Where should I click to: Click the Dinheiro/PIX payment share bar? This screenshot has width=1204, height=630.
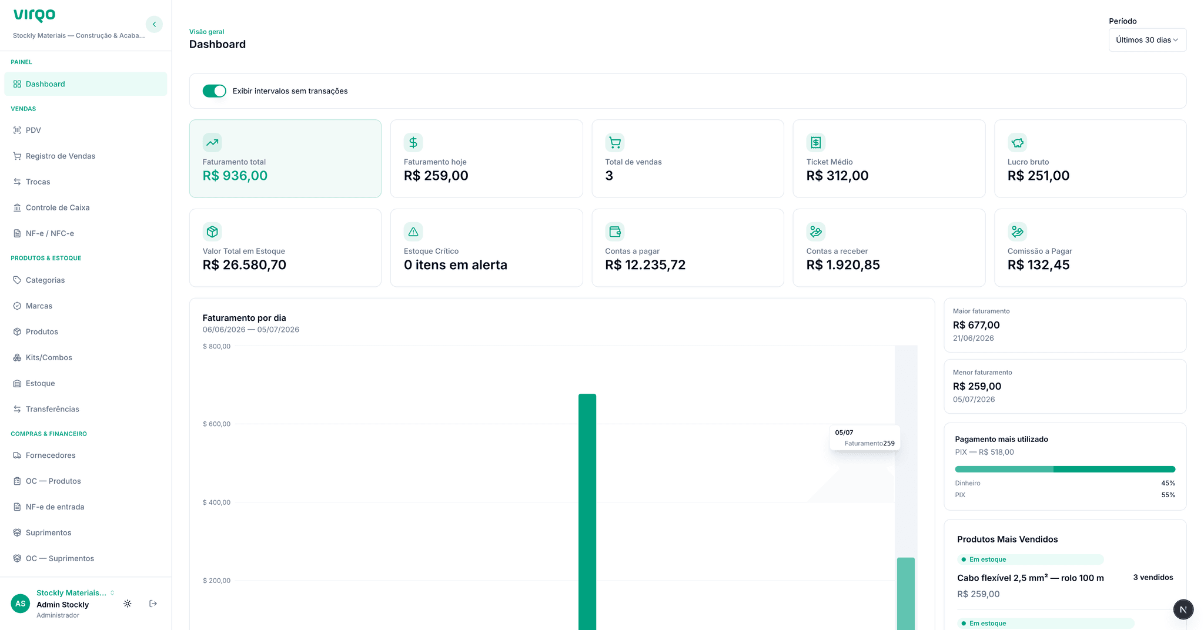pyautogui.click(x=1065, y=469)
